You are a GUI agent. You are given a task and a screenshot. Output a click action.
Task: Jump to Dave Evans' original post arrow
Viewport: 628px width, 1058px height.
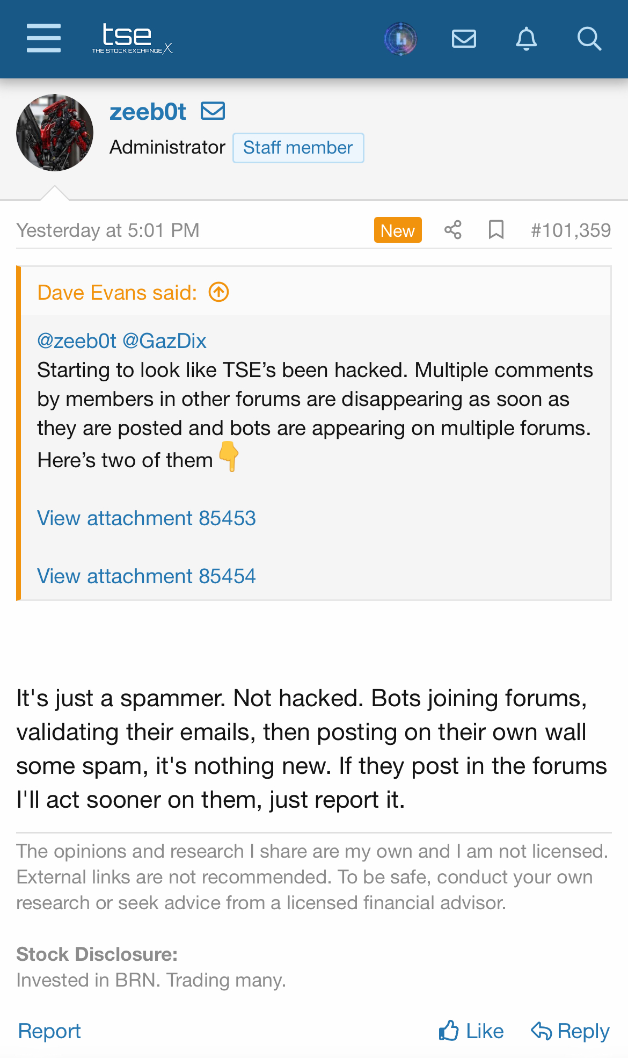[x=218, y=293]
